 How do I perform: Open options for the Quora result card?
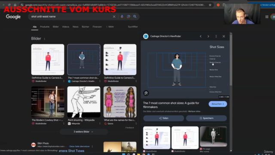point(136,124)
